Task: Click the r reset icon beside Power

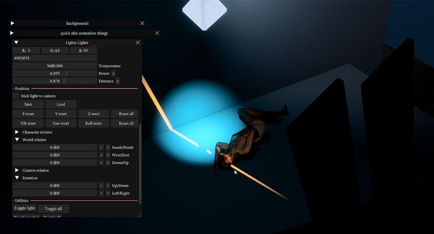Action: coord(113,73)
